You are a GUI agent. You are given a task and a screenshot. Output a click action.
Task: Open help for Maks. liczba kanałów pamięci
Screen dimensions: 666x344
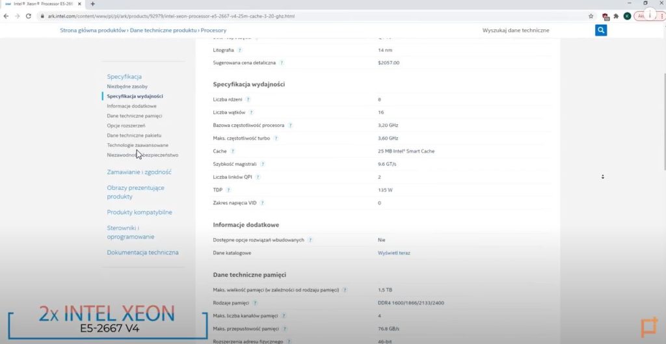click(x=284, y=316)
